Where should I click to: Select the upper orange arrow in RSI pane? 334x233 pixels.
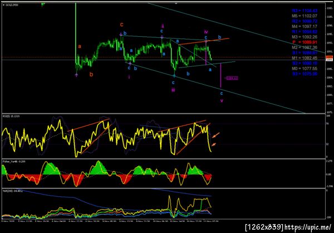[215, 135]
